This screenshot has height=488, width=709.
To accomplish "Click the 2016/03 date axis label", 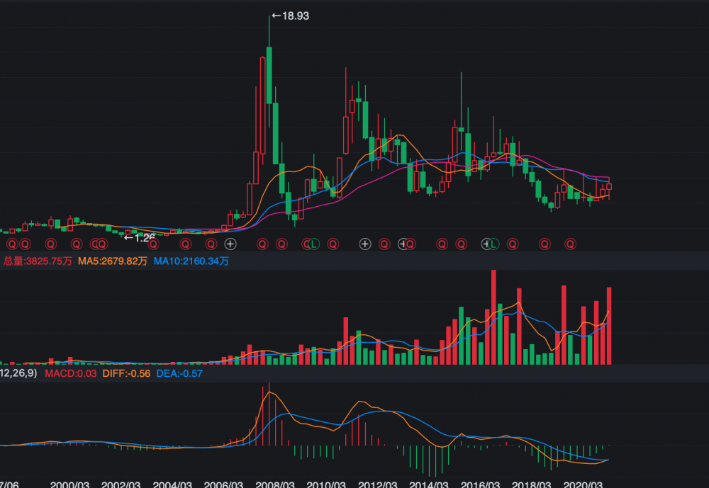I will (480, 484).
